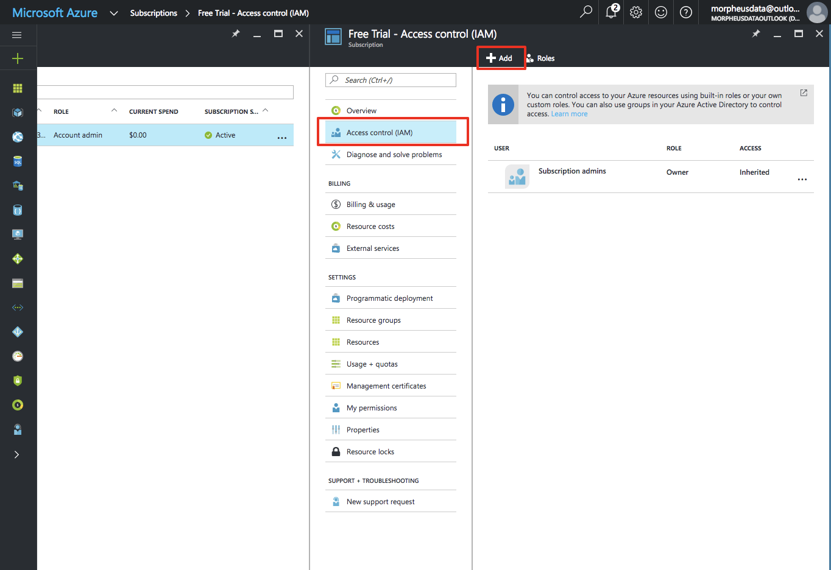Select Access control (IAM) menu item
Viewport: 831px width, 570px height.
[391, 133]
